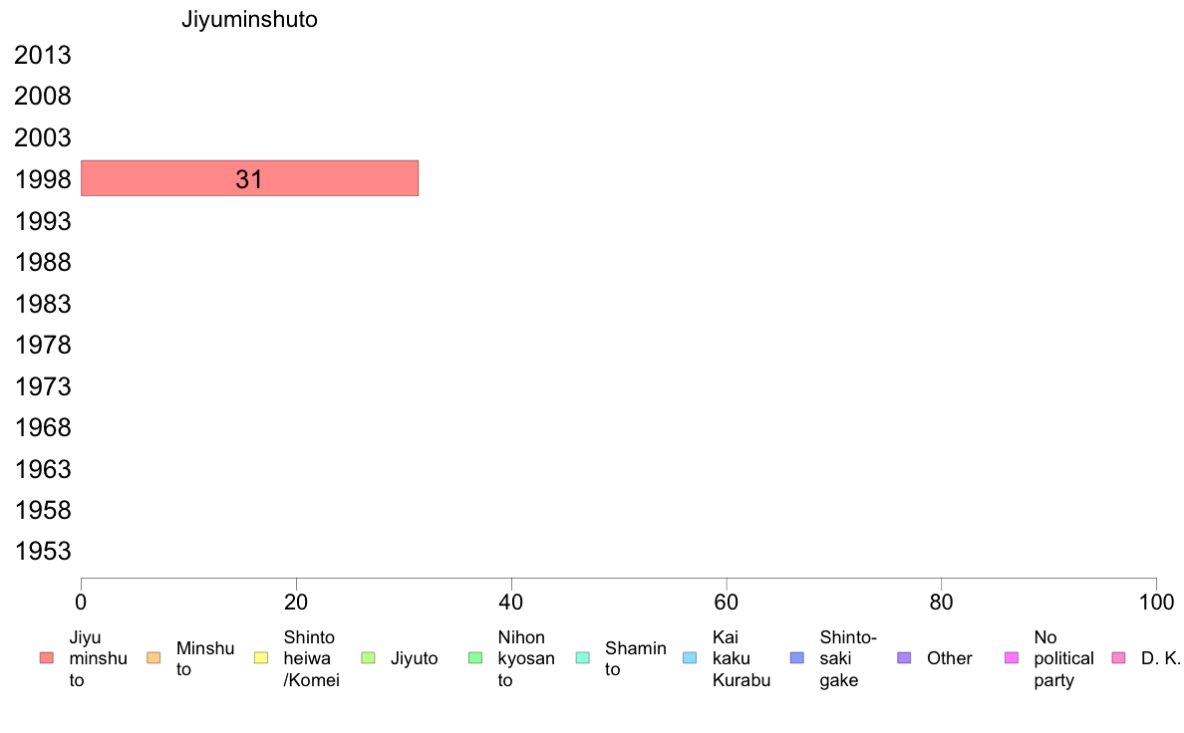Click the Minshuto orange legend swatch
This screenshot has height=733, width=1184.
point(154,658)
